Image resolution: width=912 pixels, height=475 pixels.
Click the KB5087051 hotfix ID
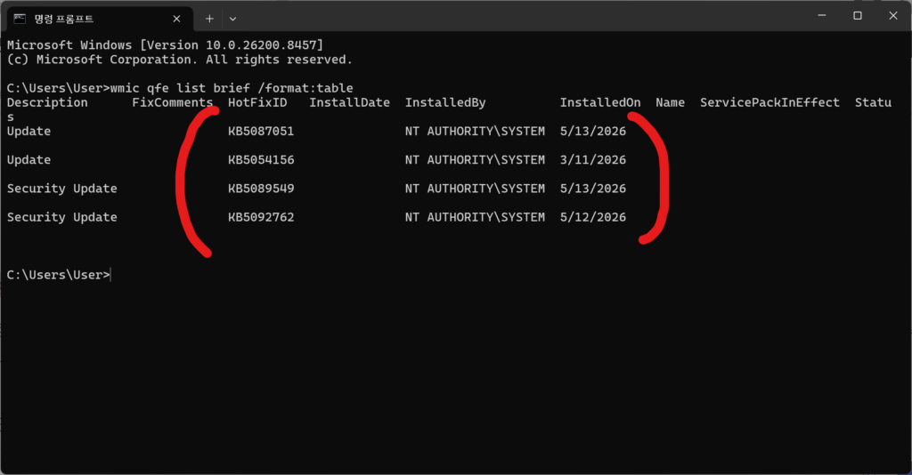(261, 132)
